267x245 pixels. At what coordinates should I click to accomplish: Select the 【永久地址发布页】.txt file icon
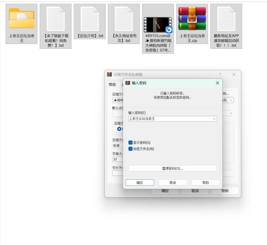(123, 19)
